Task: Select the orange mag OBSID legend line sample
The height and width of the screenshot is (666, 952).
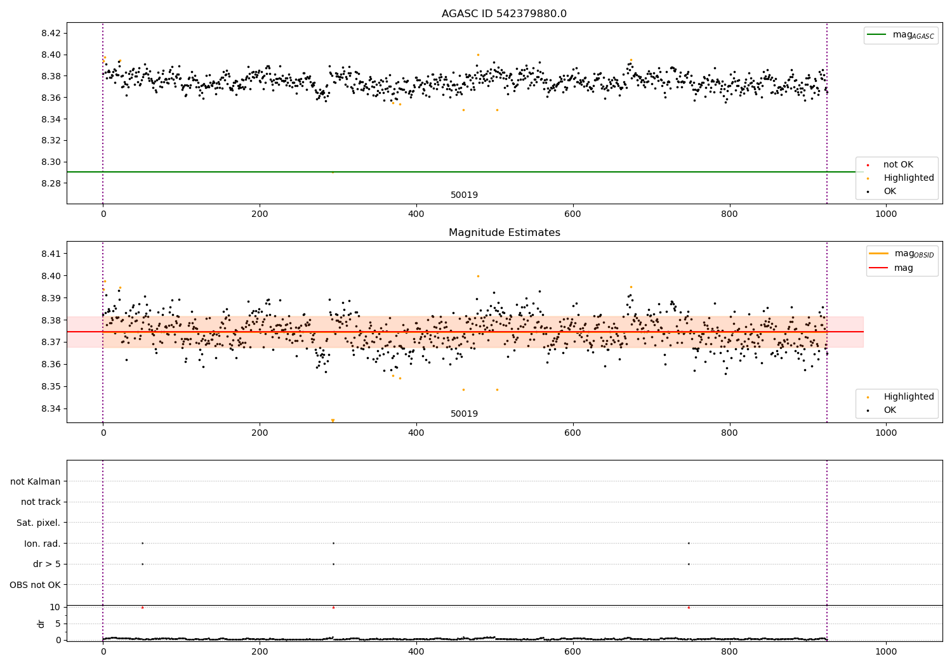Action: (x=879, y=254)
